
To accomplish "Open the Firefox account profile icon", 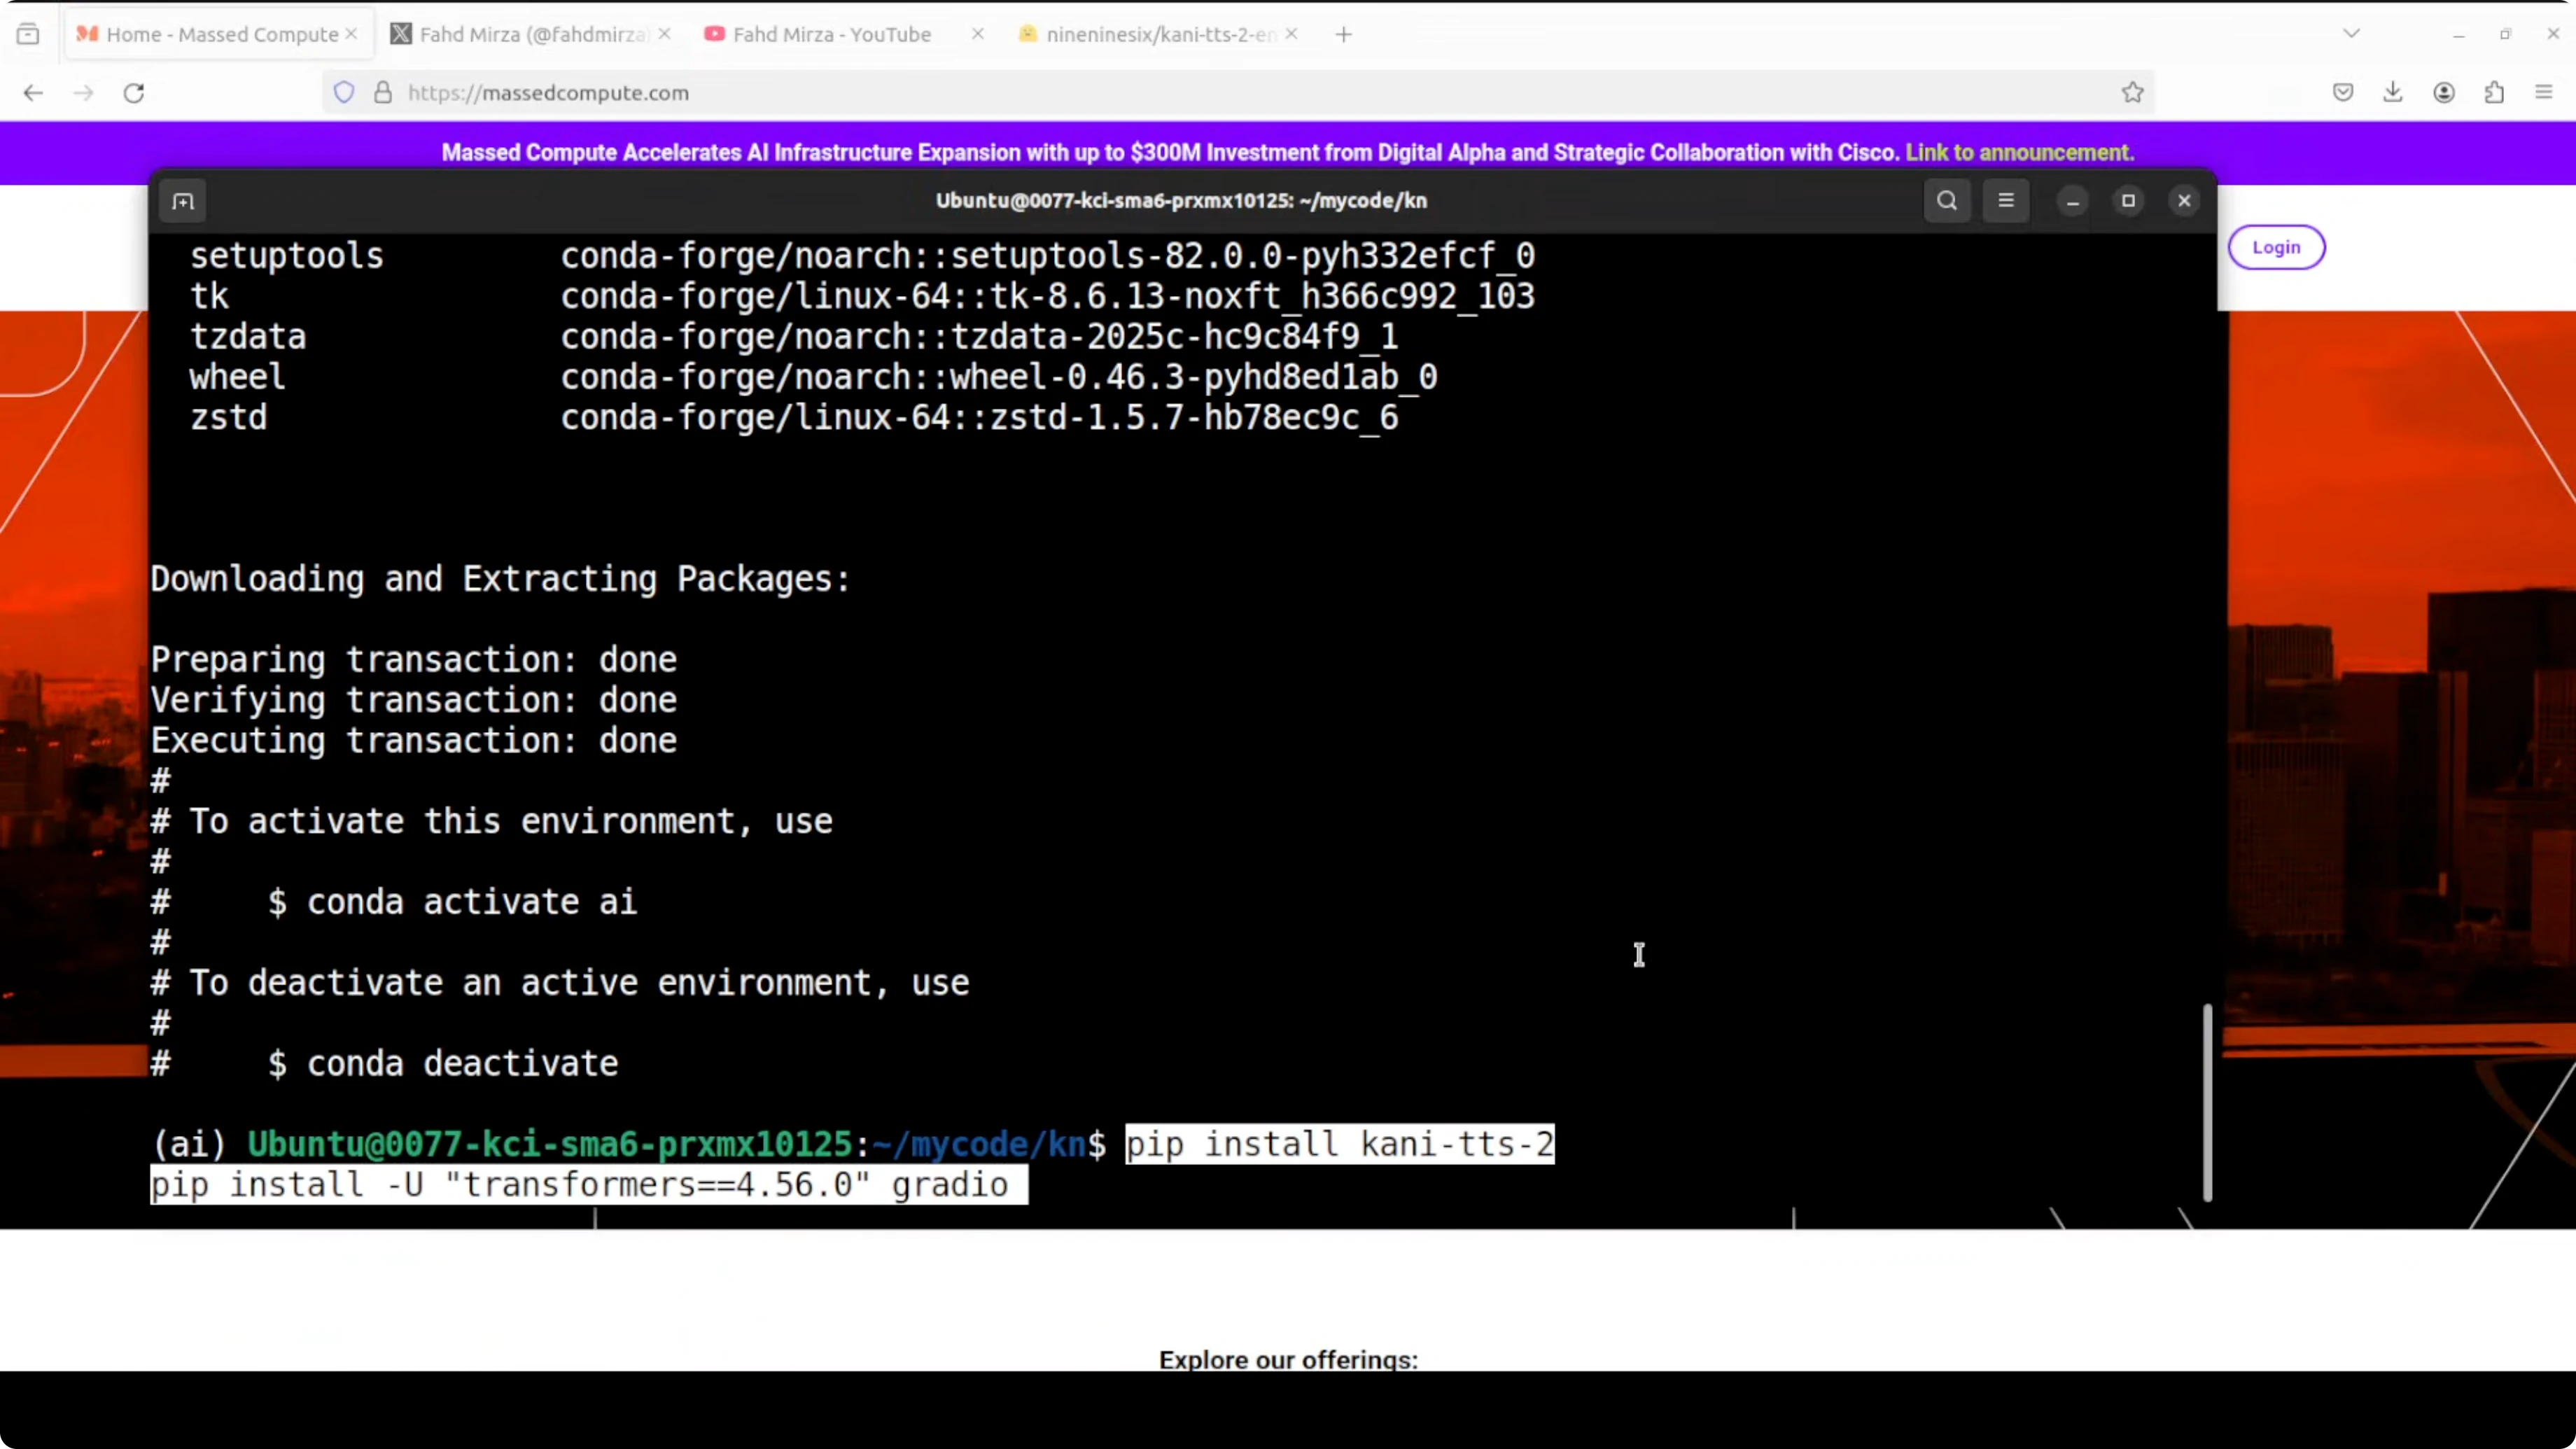I will click(2444, 92).
